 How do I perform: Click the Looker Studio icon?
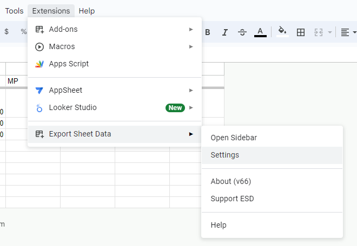pyautogui.click(x=39, y=108)
